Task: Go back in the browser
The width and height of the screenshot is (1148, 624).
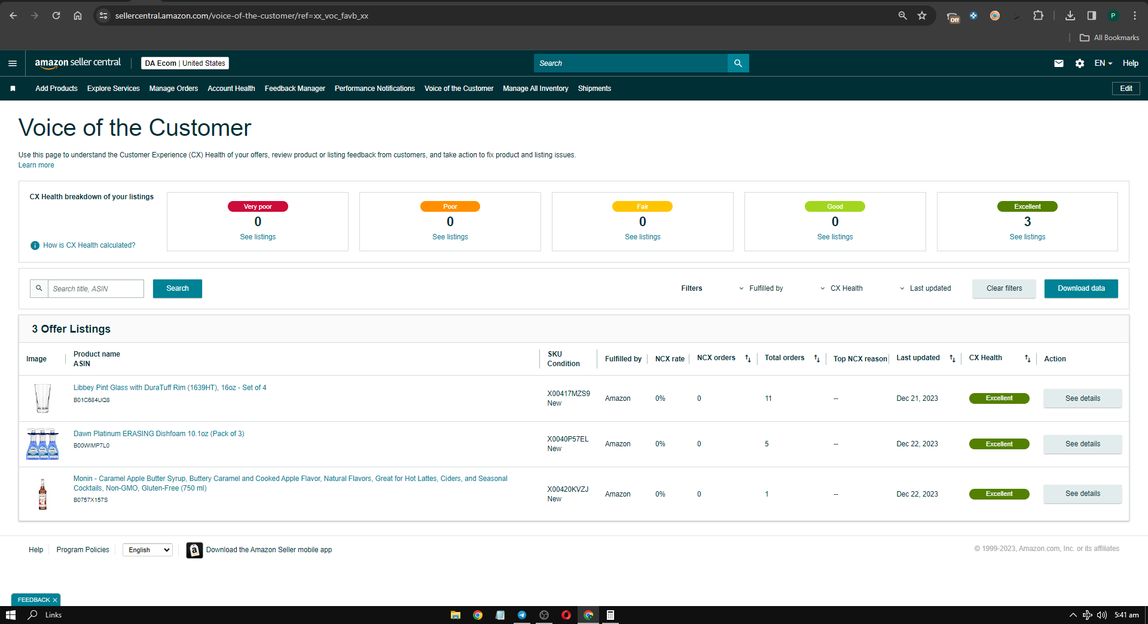Action: point(13,16)
